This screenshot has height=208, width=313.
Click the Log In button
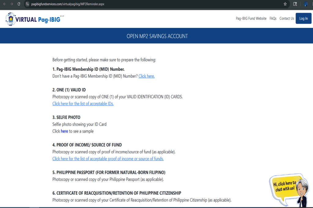click(x=304, y=18)
